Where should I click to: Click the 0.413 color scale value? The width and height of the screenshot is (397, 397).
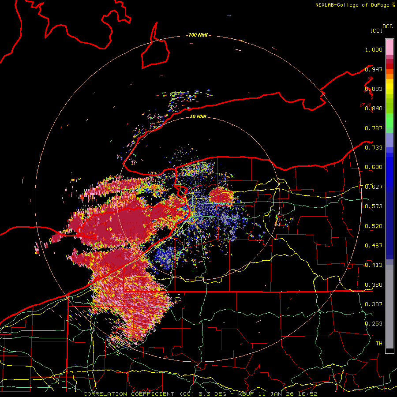[374, 265]
